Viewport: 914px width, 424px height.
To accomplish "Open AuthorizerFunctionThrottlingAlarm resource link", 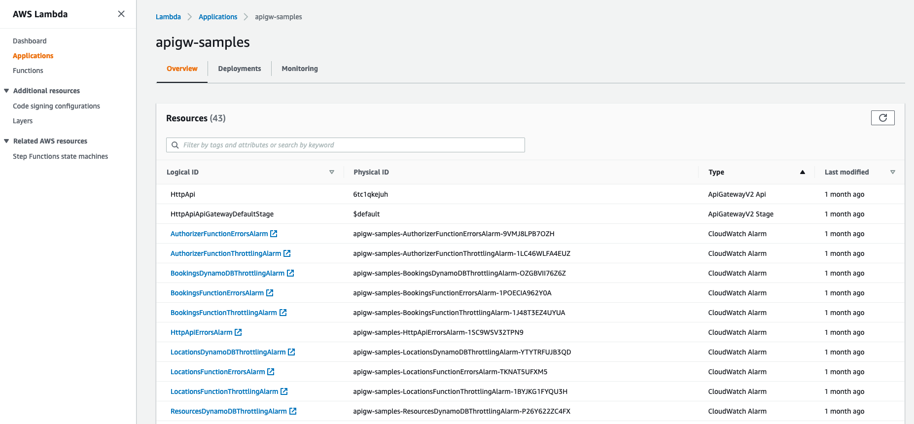I will 226,253.
